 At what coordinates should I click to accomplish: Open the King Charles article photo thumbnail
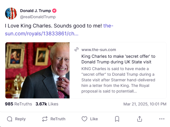(37, 70)
